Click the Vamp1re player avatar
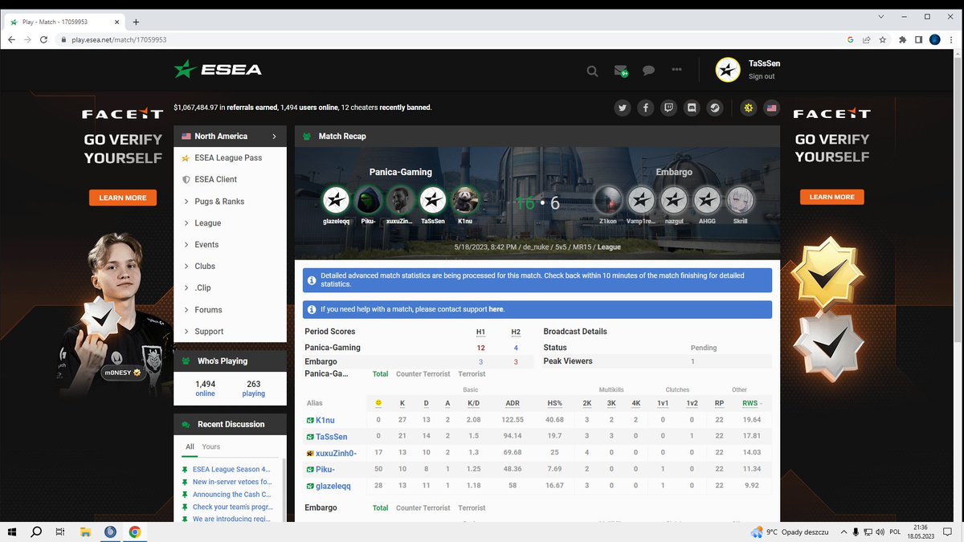This screenshot has width=964, height=542. tap(641, 200)
